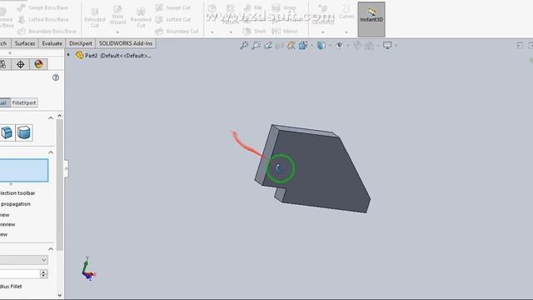Click the fillet PropertyManager help icon
The image size is (533, 300).
point(56,77)
